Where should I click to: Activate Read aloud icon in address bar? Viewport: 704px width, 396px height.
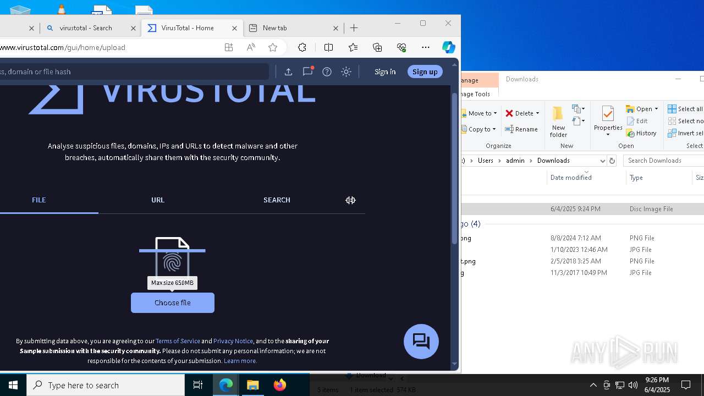click(251, 47)
